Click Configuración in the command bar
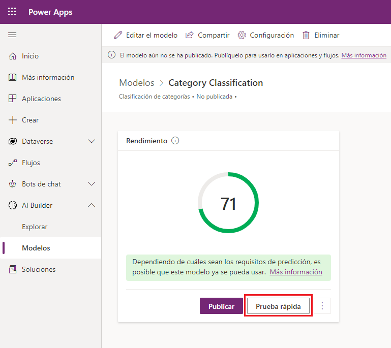Image resolution: width=391 pixels, height=348 pixels. point(266,35)
